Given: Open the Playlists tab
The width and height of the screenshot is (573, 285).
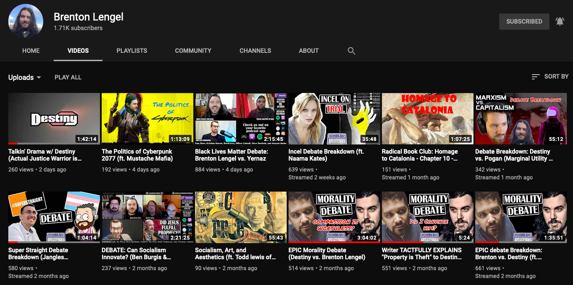Looking at the screenshot, I should pyautogui.click(x=132, y=51).
